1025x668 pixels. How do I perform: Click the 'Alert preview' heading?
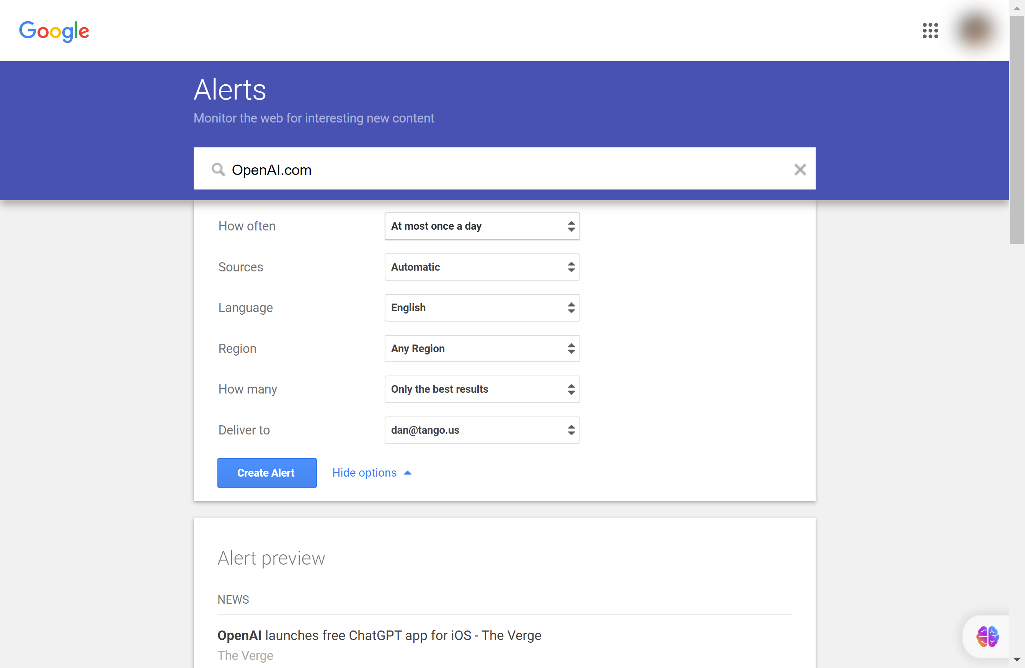[271, 558]
